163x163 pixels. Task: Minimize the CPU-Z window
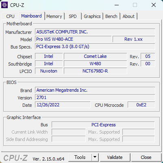[x=117, y=5]
